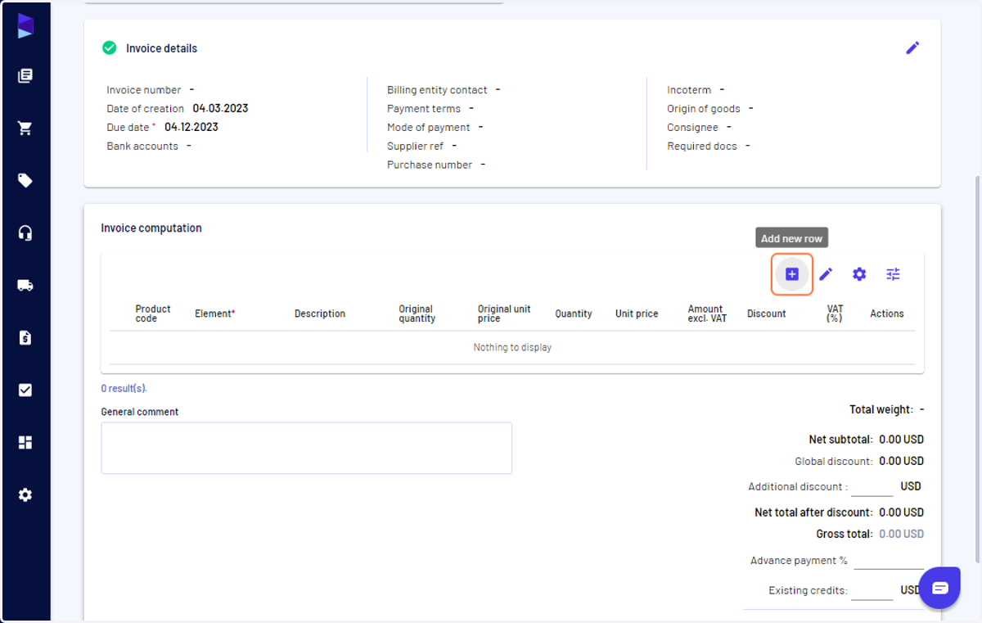Click the Nothing to display message
Screen dimensions: 982x623
pos(512,347)
